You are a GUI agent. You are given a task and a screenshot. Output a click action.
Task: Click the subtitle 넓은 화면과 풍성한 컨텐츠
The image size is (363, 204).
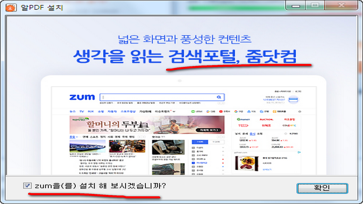point(184,39)
